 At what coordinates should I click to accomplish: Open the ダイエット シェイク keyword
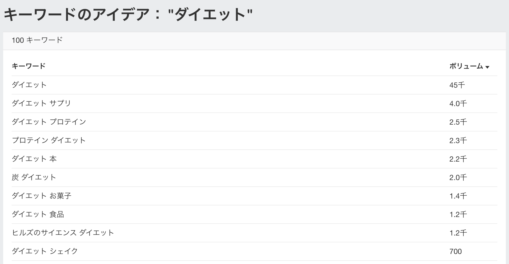pos(45,251)
